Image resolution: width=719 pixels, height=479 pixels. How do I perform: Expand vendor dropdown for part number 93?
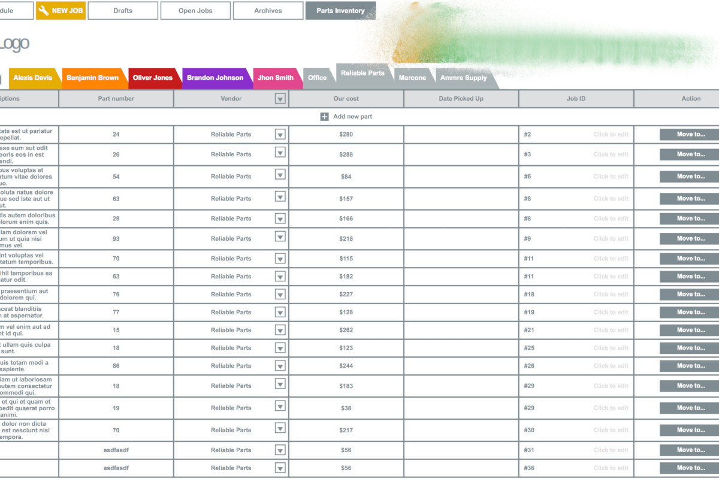(280, 237)
